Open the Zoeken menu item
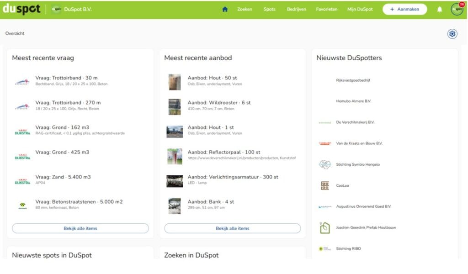This screenshot has width=468, height=274. click(x=245, y=9)
